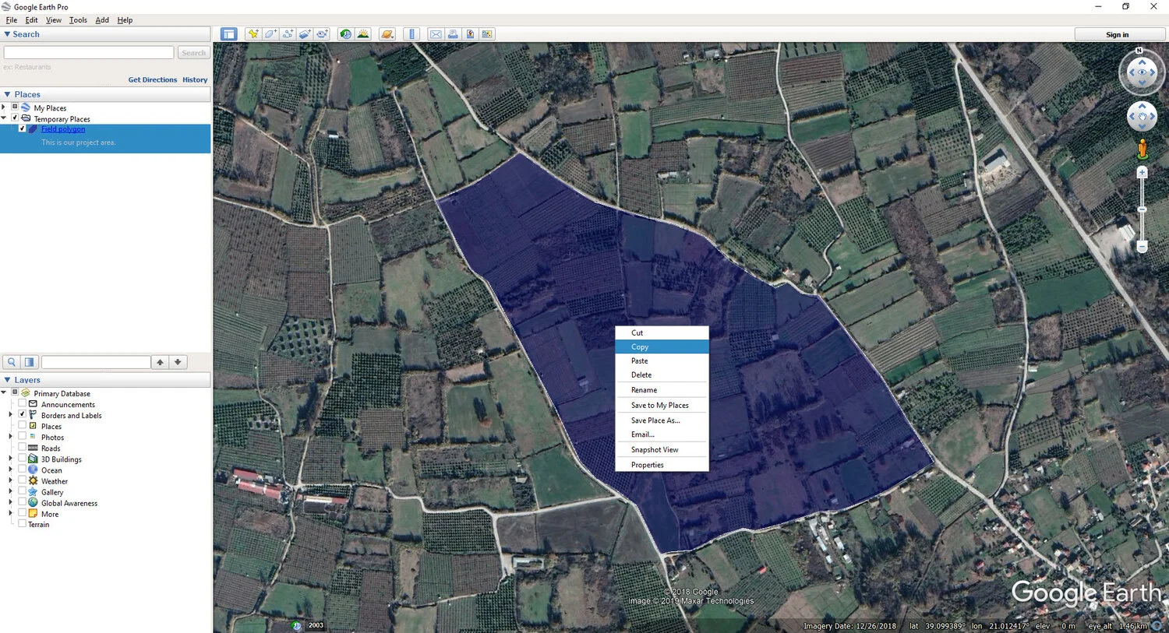Click the Look joystick compass ring
1169x633 pixels.
click(x=1143, y=72)
